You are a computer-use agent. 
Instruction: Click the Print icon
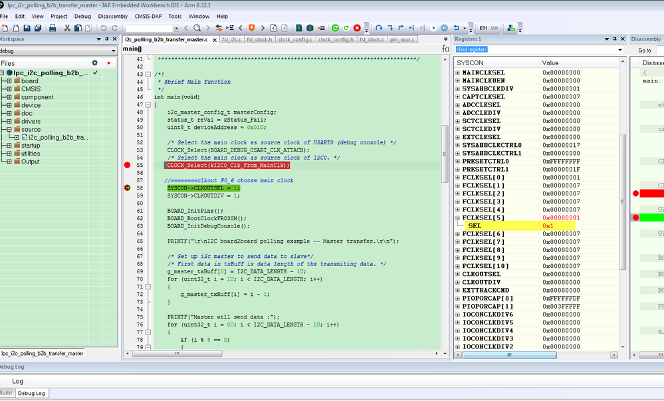(x=53, y=28)
